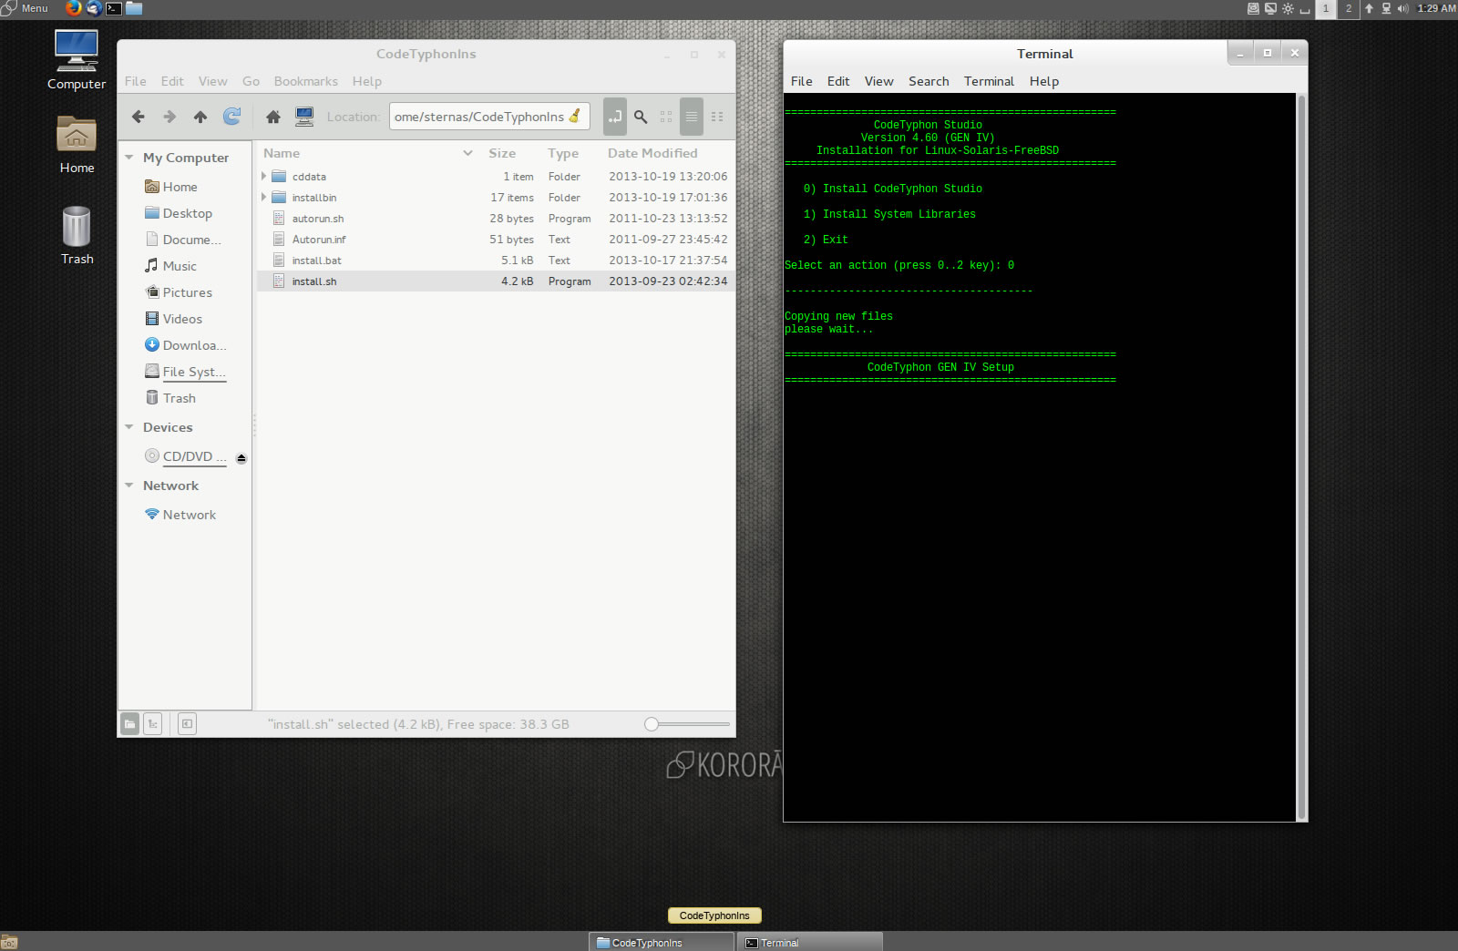Viewport: 1458px width, 951px height.
Task: Launch Terminal from top panel launcher
Action: click(x=114, y=8)
